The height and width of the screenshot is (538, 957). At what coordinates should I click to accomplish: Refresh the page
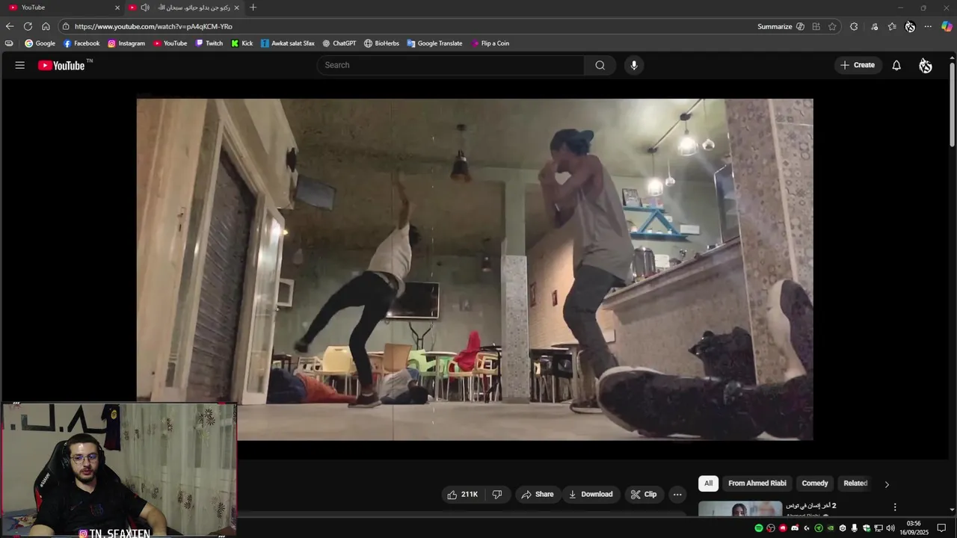point(28,26)
